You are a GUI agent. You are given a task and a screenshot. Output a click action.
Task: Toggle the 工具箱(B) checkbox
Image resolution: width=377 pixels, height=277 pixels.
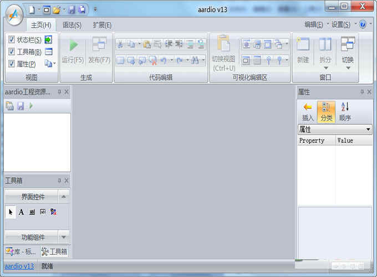point(11,52)
